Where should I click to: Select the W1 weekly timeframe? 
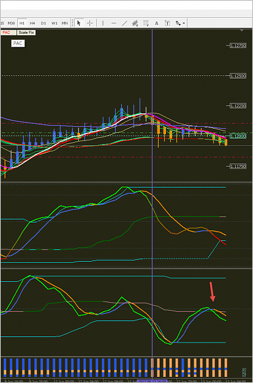pyautogui.click(x=54, y=23)
